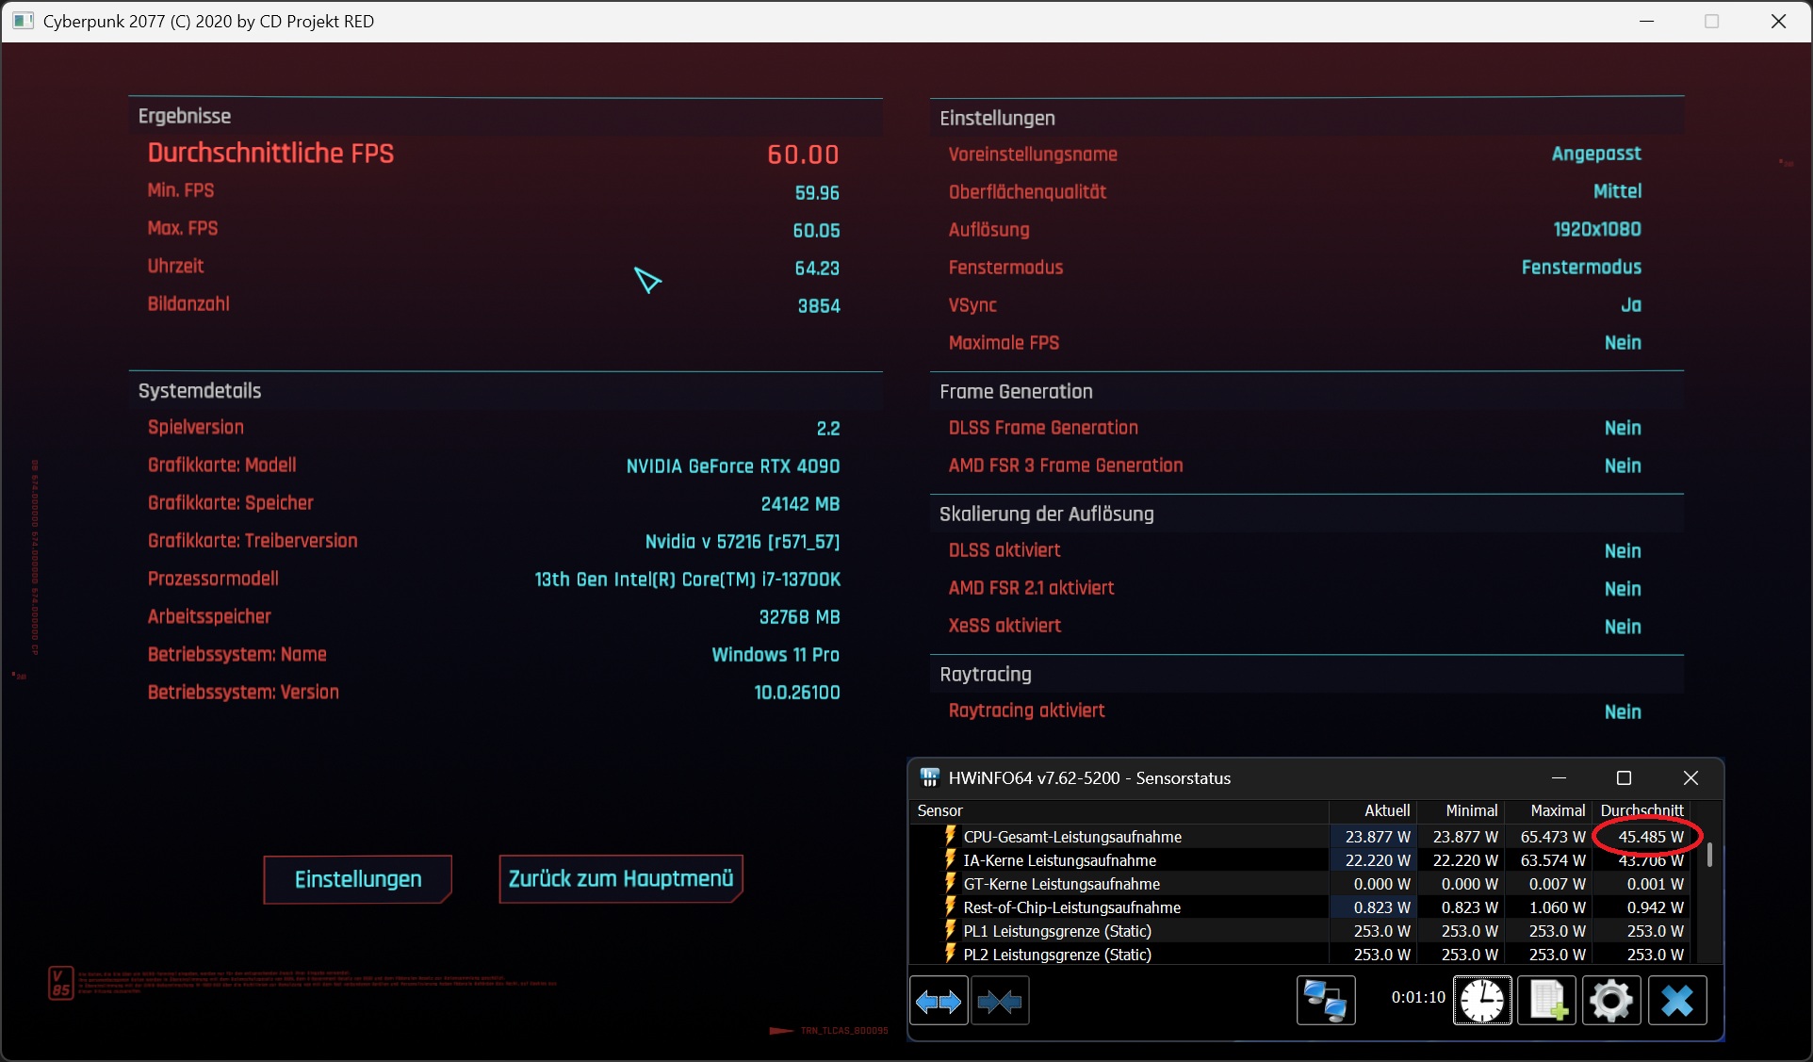Click the Durchschnitt column header

click(1641, 810)
